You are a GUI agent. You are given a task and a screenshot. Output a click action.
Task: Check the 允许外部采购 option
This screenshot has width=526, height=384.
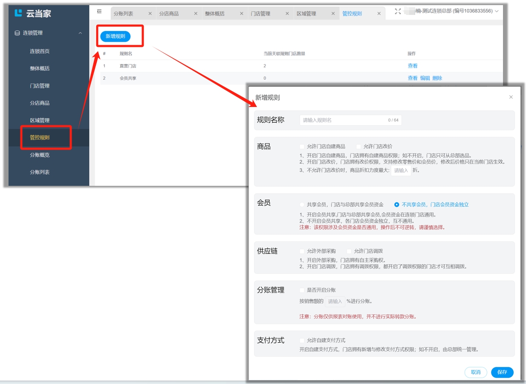tap(302, 251)
